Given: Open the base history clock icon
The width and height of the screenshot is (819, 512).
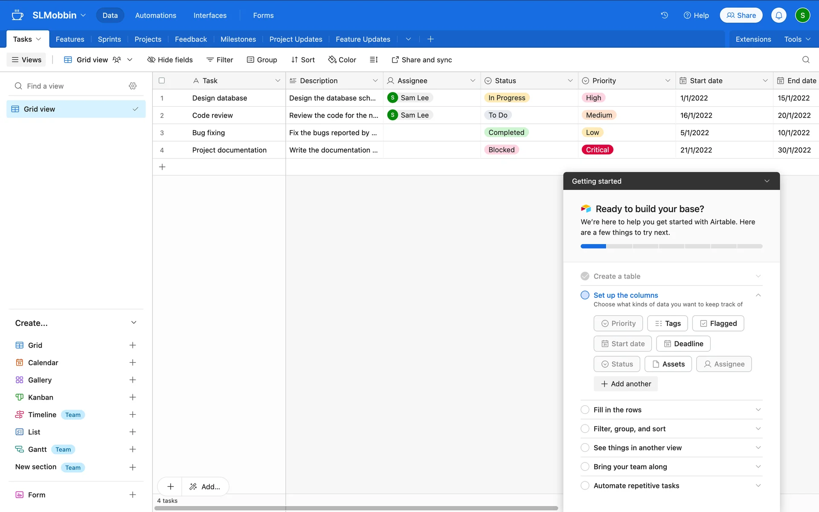Looking at the screenshot, I should click(664, 15).
